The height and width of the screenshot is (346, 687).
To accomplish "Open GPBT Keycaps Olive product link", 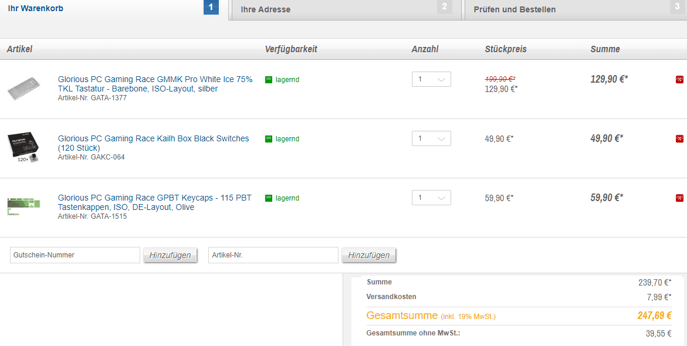I will (x=155, y=202).
